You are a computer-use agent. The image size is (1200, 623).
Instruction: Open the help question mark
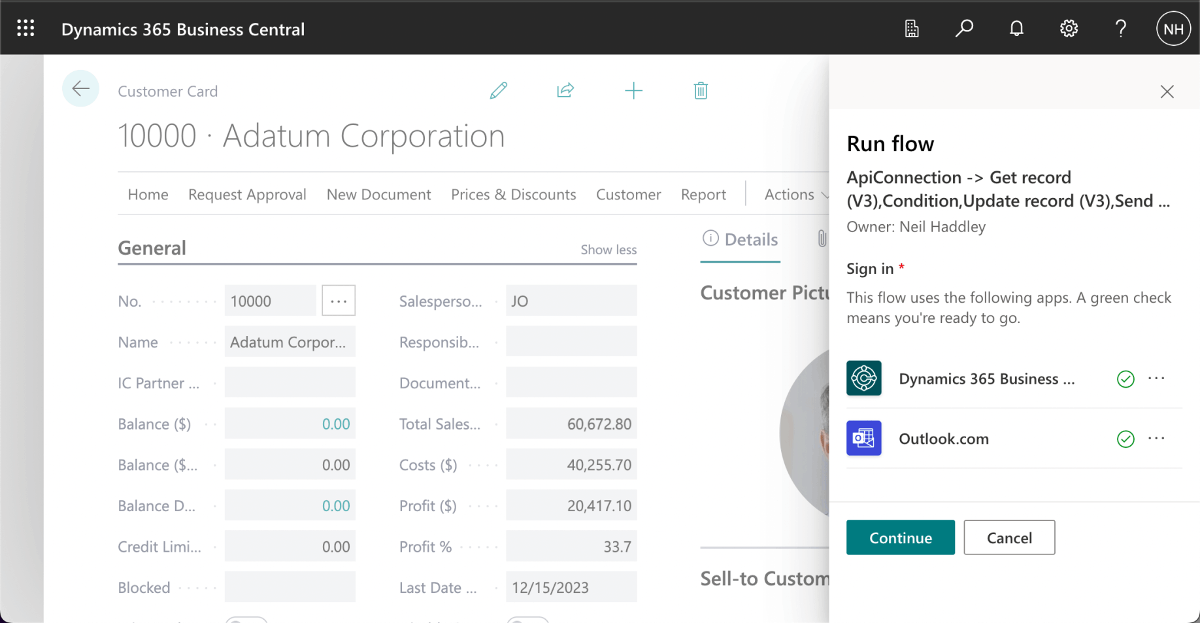(x=1120, y=29)
